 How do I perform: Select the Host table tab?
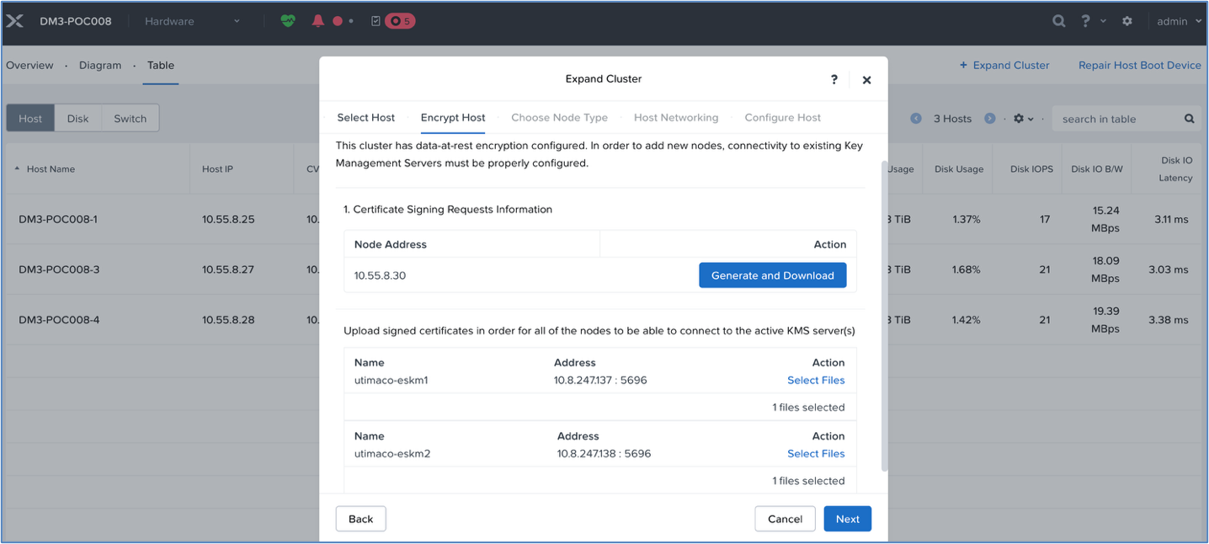tap(30, 119)
